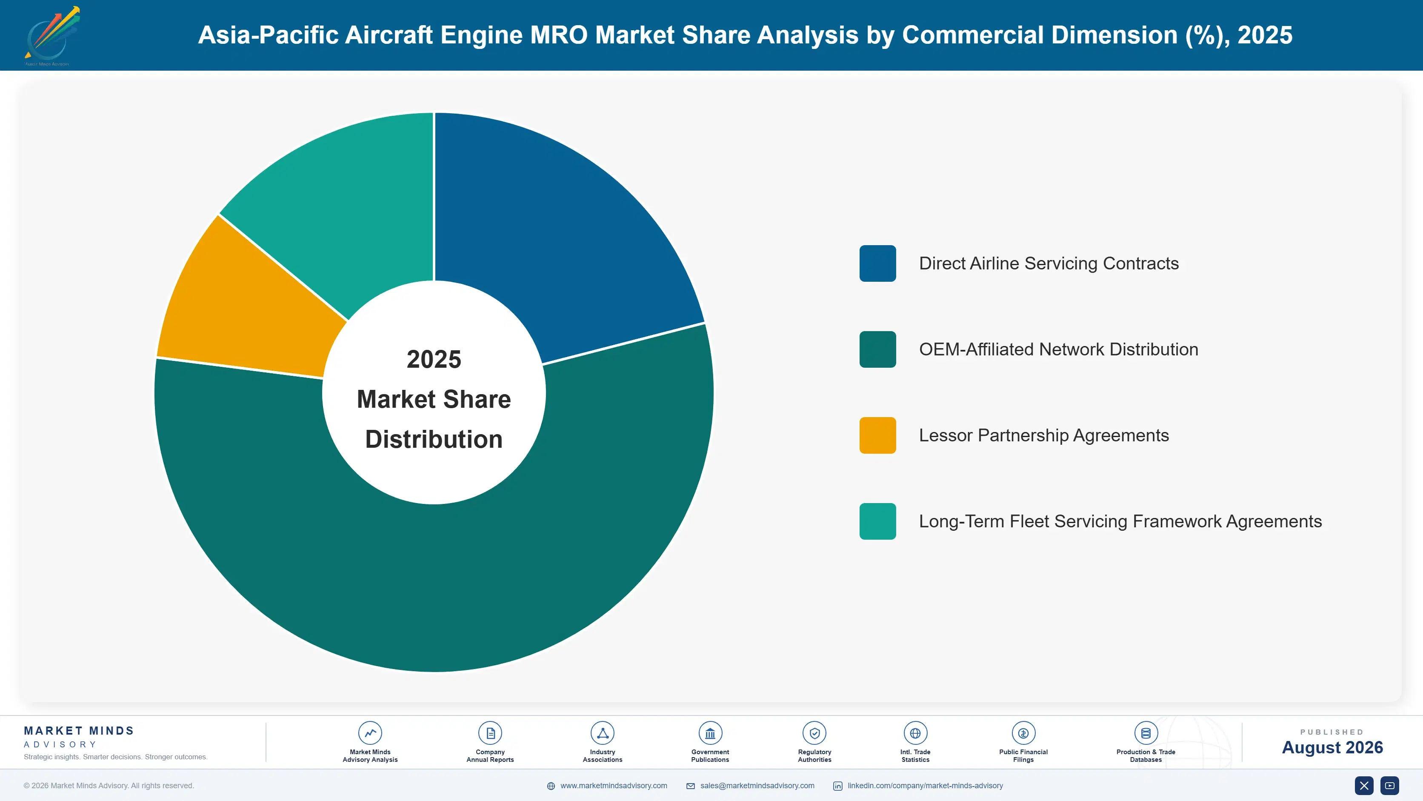Click the Market Minds Advisory Analysis icon
The width and height of the screenshot is (1423, 801).
369,733
